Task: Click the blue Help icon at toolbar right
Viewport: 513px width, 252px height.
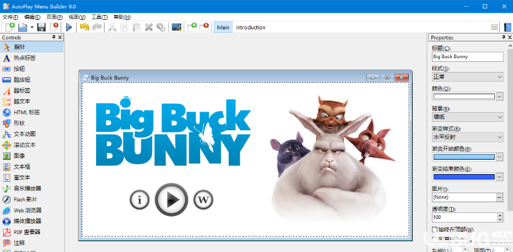Action: tap(508, 27)
